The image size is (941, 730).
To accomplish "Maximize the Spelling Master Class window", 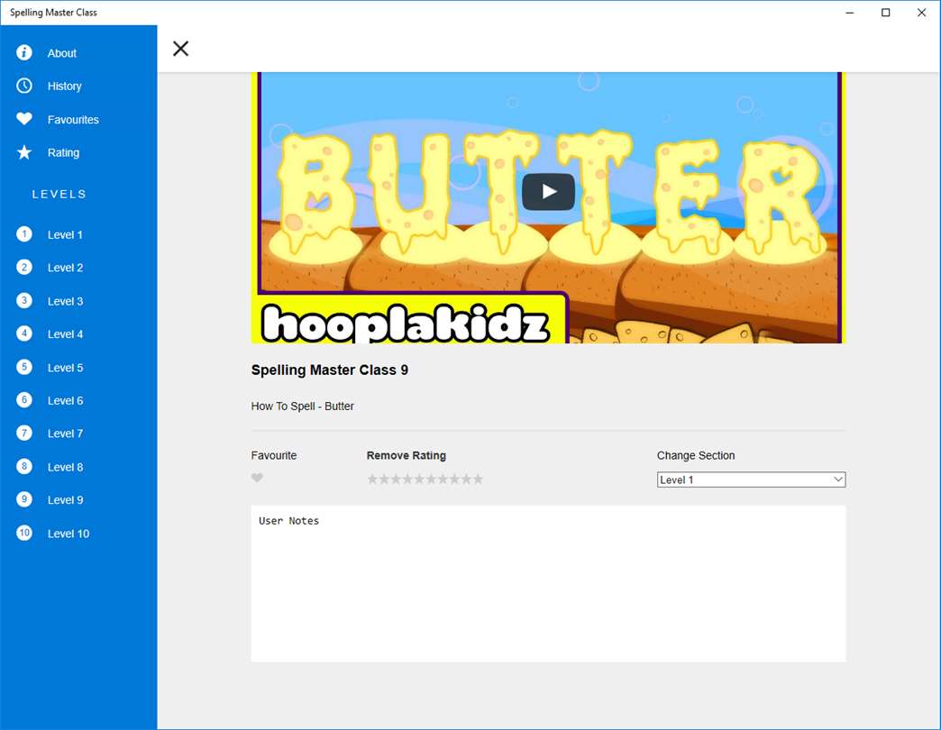I will click(885, 13).
